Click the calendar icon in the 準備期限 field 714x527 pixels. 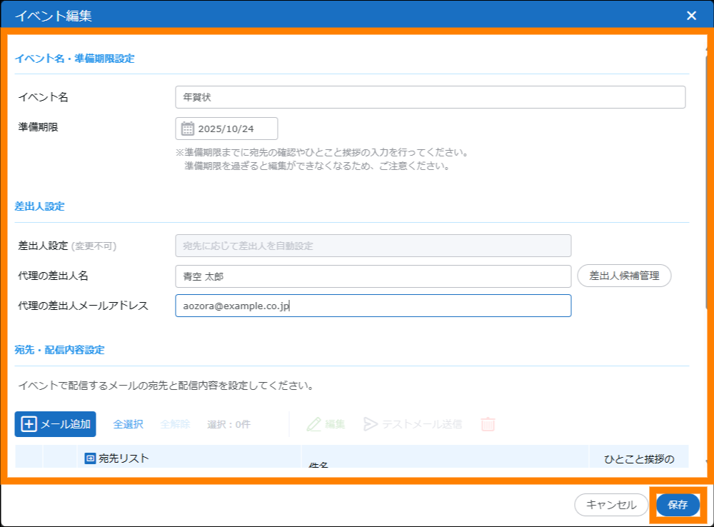point(188,129)
